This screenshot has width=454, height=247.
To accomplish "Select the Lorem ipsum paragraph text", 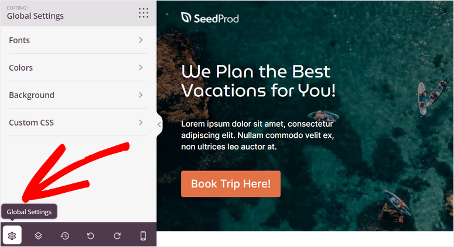I will (x=258, y=135).
